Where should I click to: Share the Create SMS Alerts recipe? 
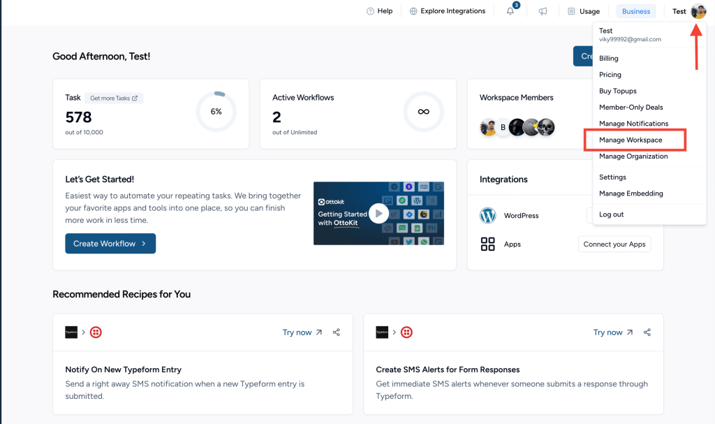[x=647, y=332]
